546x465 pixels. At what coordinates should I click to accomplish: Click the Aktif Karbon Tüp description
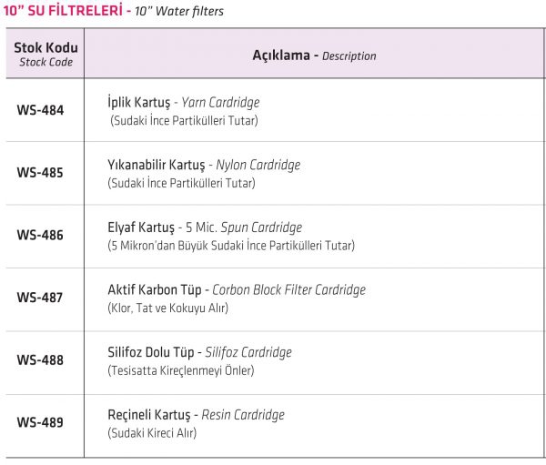pyautogui.click(x=237, y=289)
